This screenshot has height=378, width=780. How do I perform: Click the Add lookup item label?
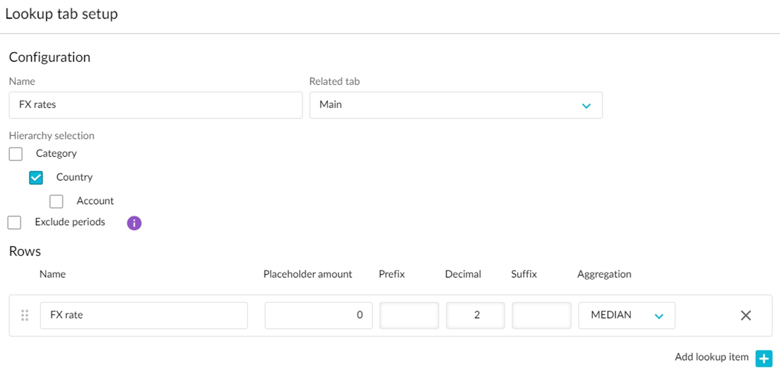click(711, 357)
